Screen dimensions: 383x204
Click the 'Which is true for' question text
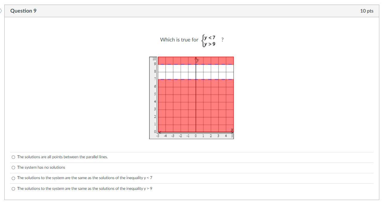coord(179,40)
